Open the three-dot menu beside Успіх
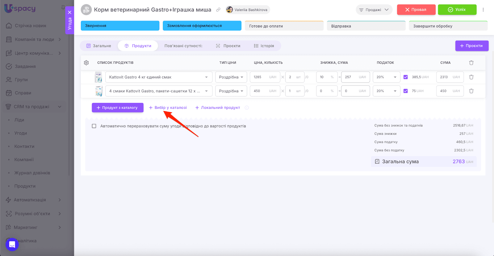 [x=483, y=10]
